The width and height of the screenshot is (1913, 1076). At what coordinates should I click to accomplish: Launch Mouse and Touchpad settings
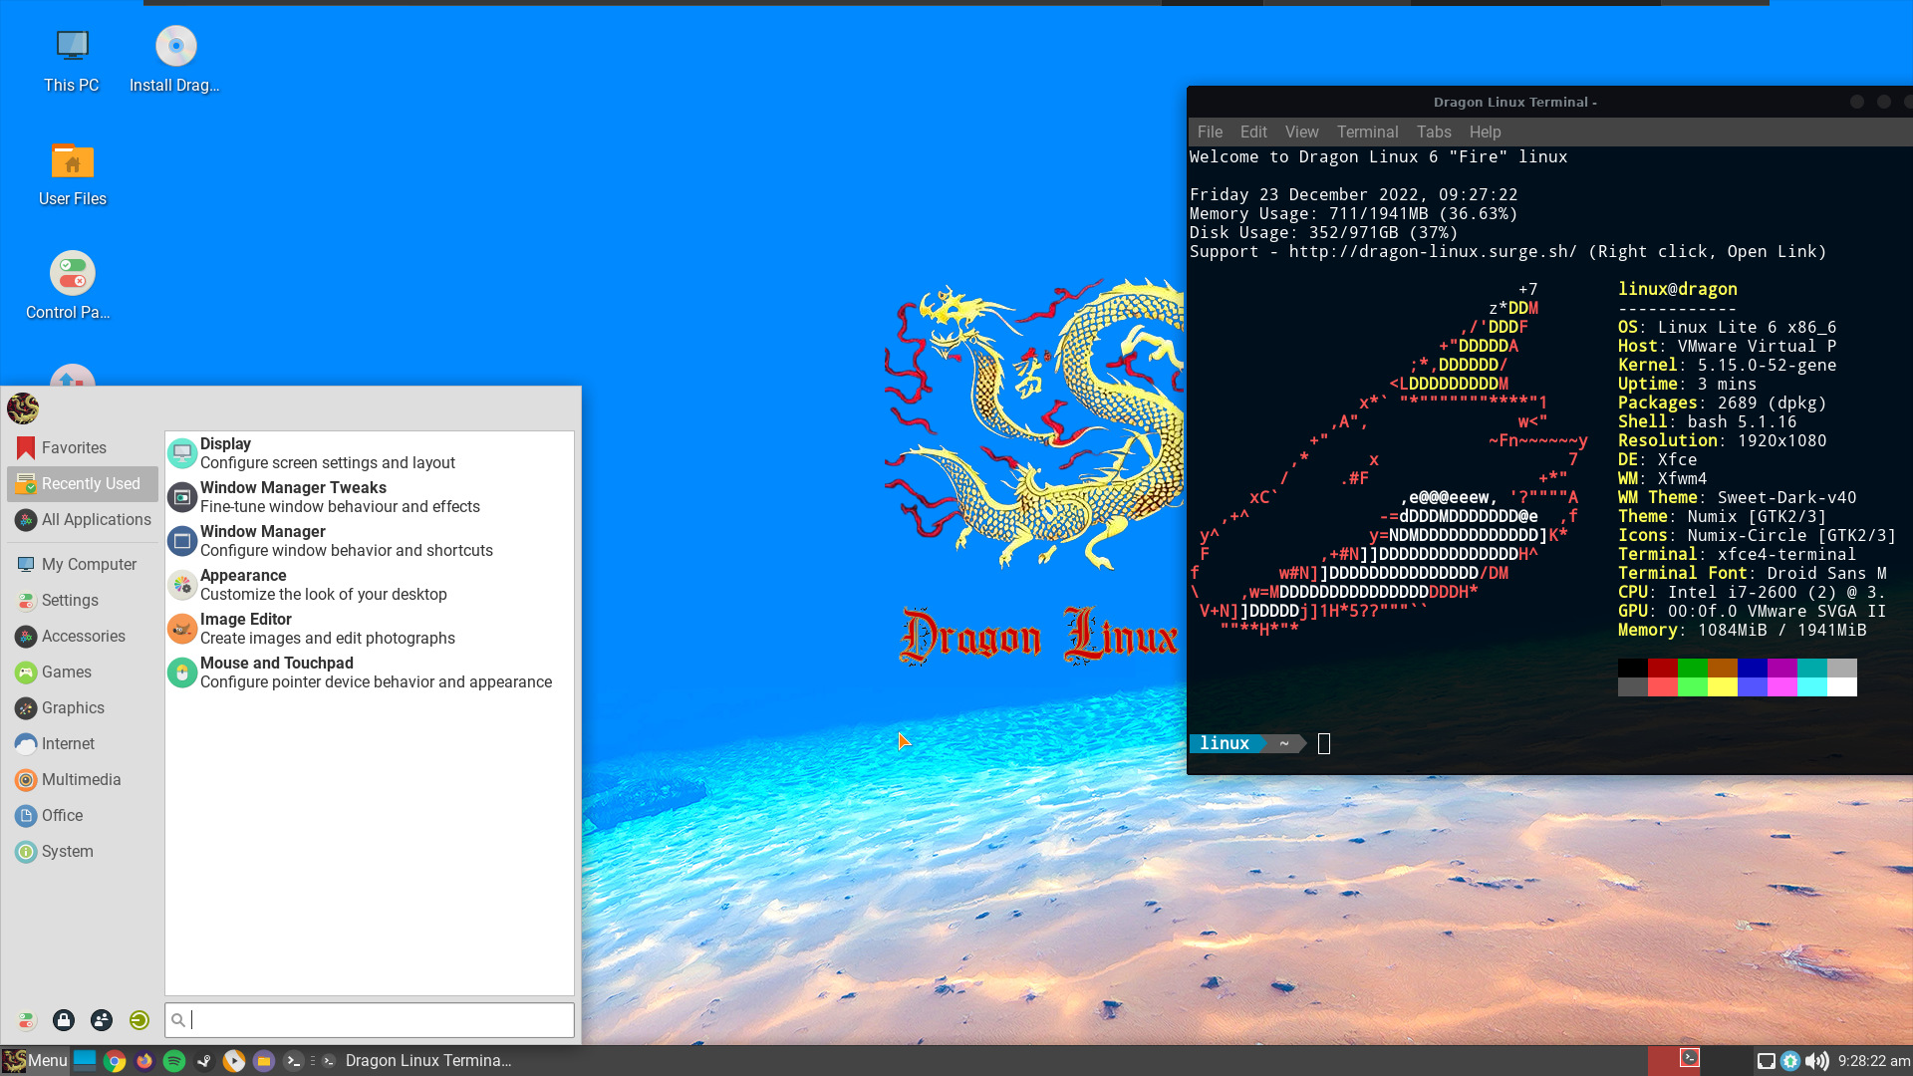tap(370, 672)
